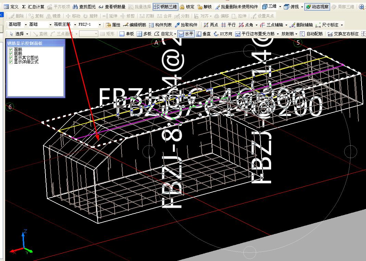Click 平行边布置受力筋 tool

coord(255,34)
